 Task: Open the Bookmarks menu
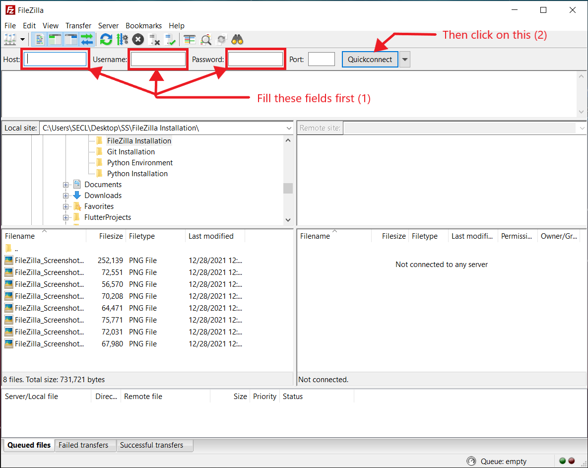[x=143, y=25]
